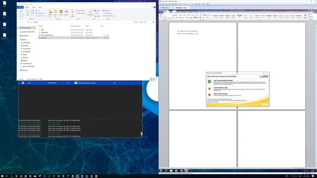Switch to the View tab in Explorer

(40, 7)
